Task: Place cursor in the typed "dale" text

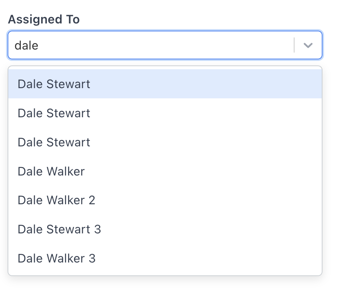Action: point(26,46)
